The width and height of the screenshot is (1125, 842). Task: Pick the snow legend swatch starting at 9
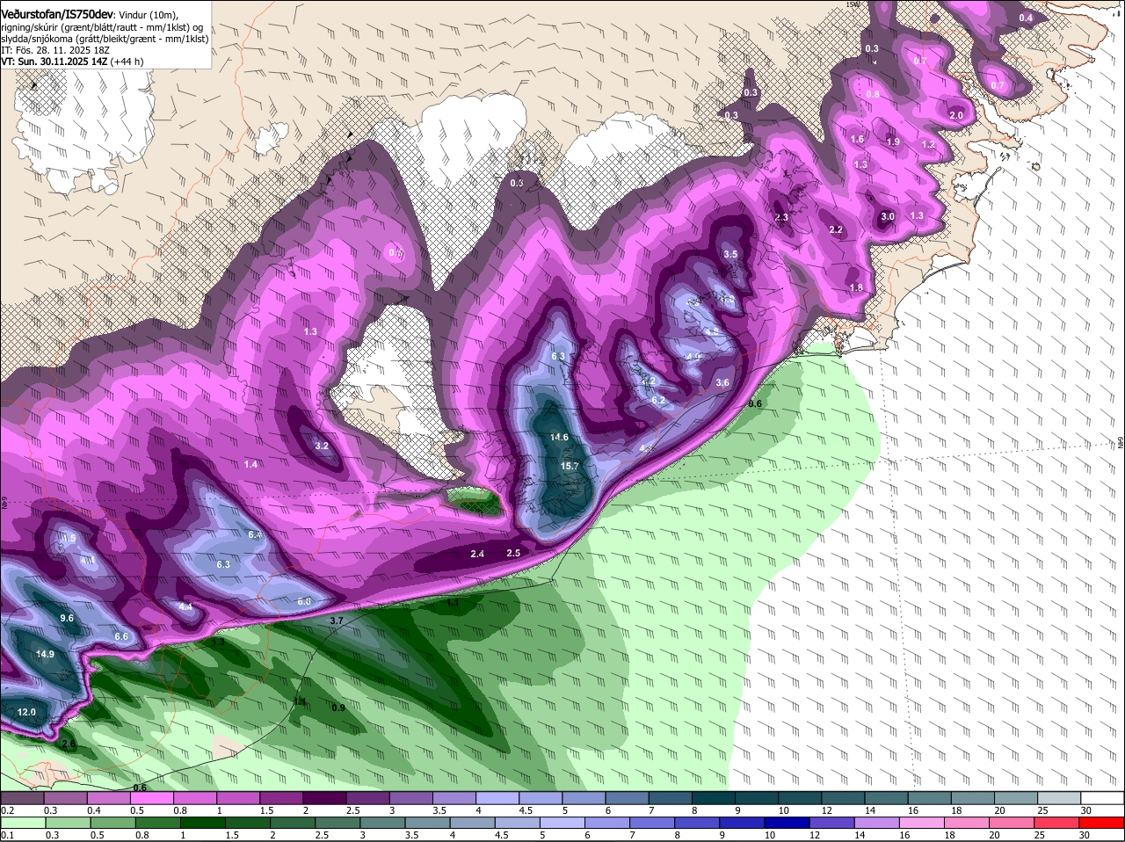point(757,798)
